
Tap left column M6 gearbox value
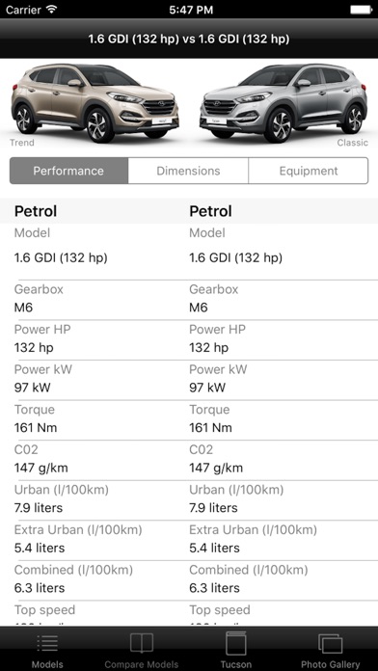click(x=23, y=308)
